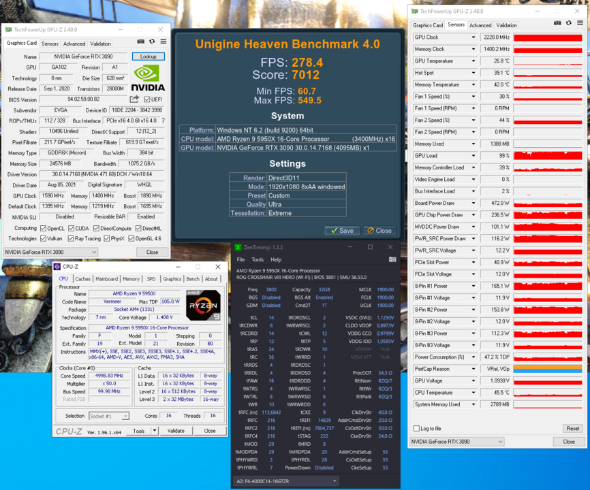
Task: Click the BIOS Version field 94.02.59.00.82
Action: (x=84, y=99)
